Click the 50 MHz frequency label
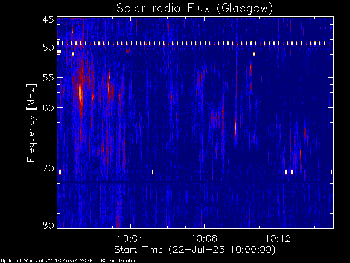The image size is (350, 263). click(x=48, y=48)
